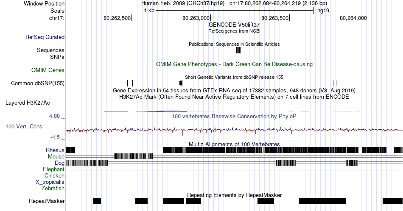403x211 pixels.
Task: Click the Human Feb. 2009 (GRCh37/hg19) assembly text
Action: pyautogui.click(x=183, y=3)
